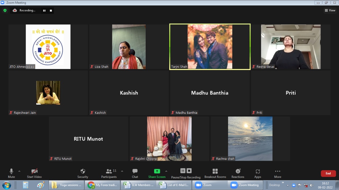Click the green encryption shield icon
Screen dimensions: 339x190
pos(5,11)
